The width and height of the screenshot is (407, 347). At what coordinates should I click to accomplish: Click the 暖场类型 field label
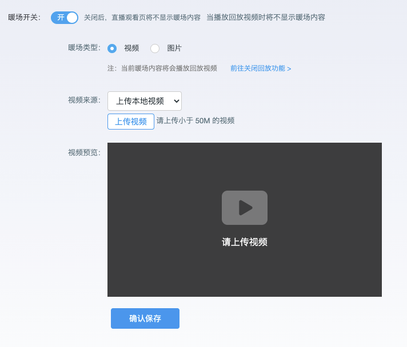click(83, 47)
